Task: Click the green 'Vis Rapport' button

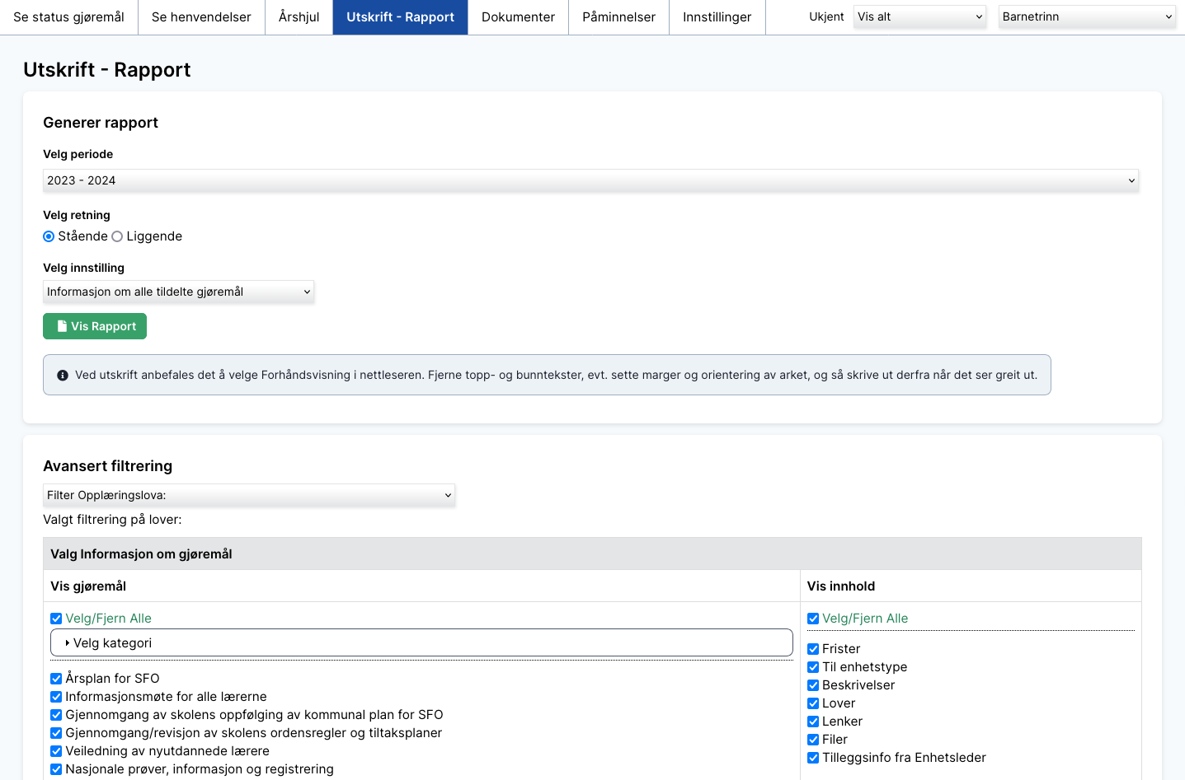Action: coord(95,326)
